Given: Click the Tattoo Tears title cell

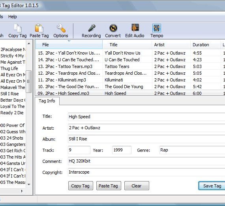Looking at the screenshot, I should click(117, 66).
